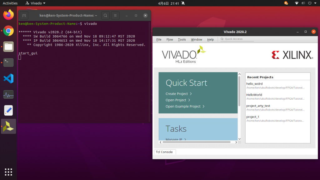Close the Vivado 2020.2 window
Image resolution: width=320 pixels, height=180 pixels.
pyautogui.click(x=314, y=32)
